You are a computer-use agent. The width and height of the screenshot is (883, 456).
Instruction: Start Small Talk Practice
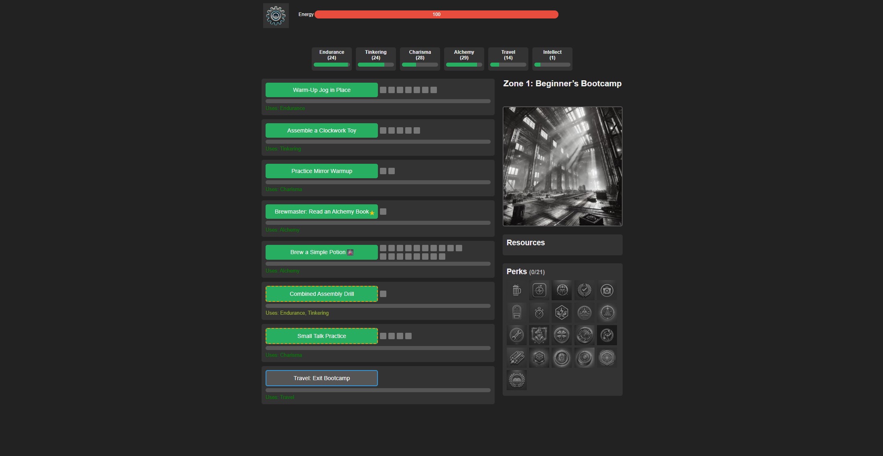[x=322, y=336]
